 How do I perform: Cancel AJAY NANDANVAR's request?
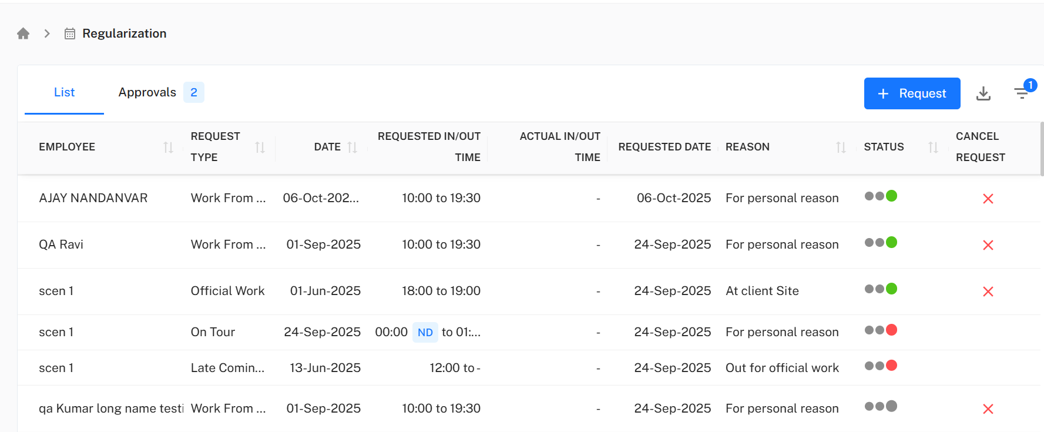tap(988, 199)
